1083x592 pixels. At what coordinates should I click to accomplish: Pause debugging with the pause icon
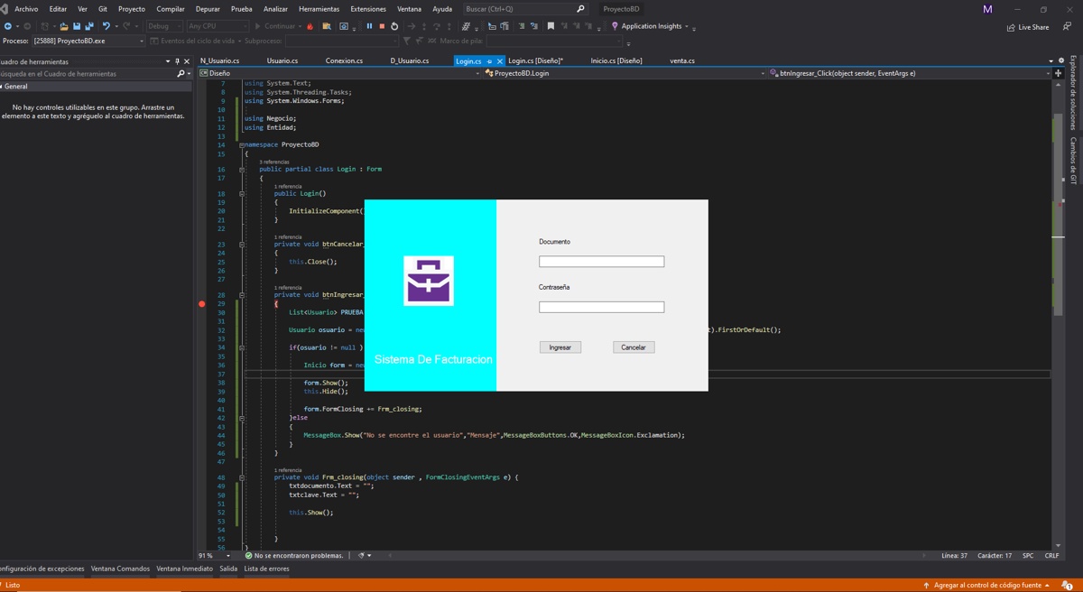coord(369,26)
